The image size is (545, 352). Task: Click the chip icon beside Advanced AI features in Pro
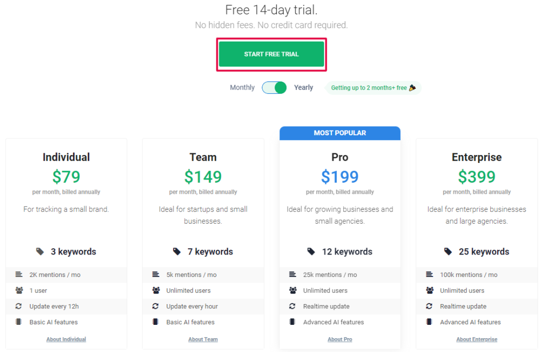[x=292, y=322]
